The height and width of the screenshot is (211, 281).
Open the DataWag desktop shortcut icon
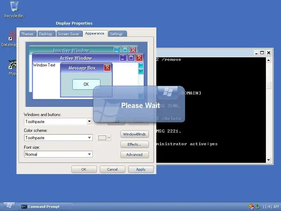12,36
